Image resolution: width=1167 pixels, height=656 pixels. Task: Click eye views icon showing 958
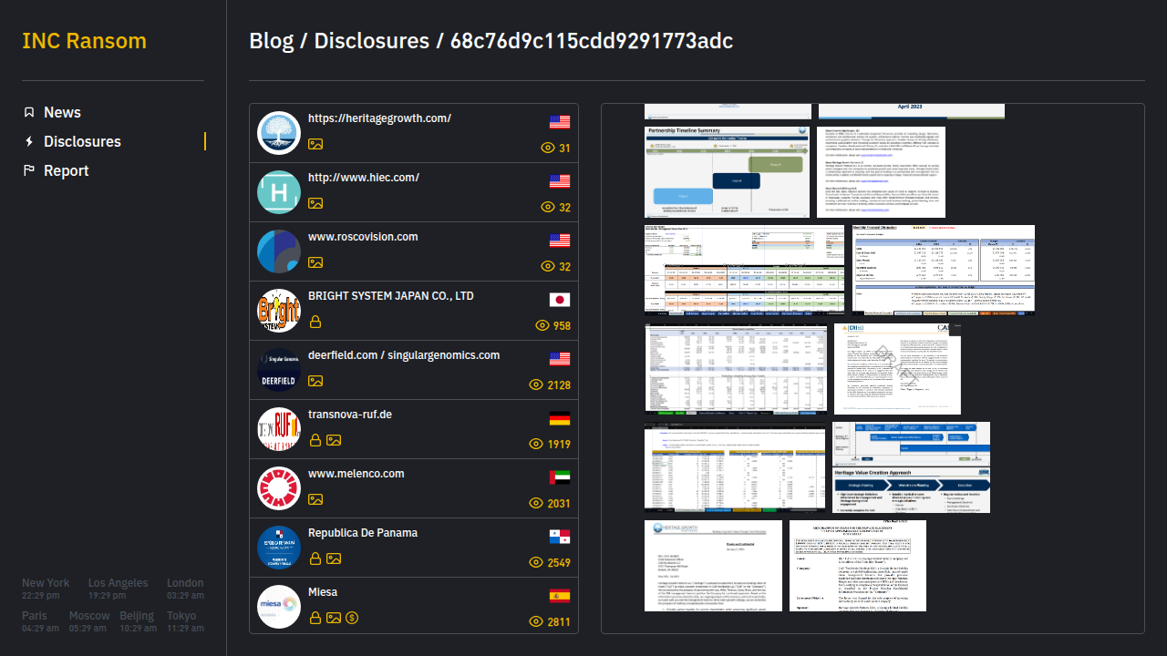click(x=542, y=325)
